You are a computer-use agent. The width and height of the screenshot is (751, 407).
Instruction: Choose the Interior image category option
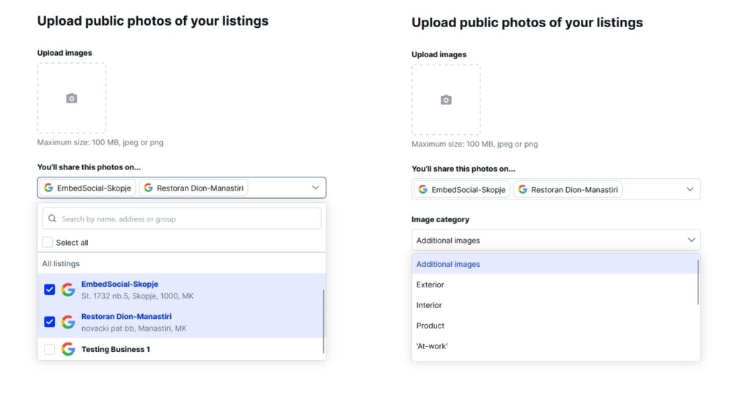(x=429, y=305)
